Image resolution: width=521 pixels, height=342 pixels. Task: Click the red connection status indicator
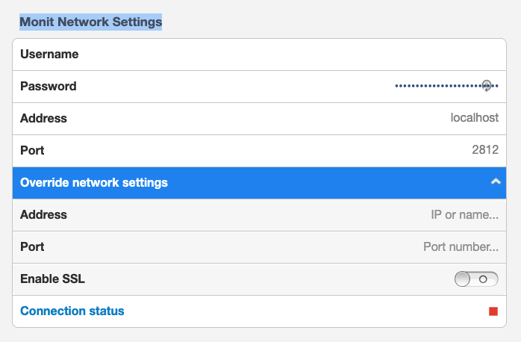pyautogui.click(x=493, y=311)
